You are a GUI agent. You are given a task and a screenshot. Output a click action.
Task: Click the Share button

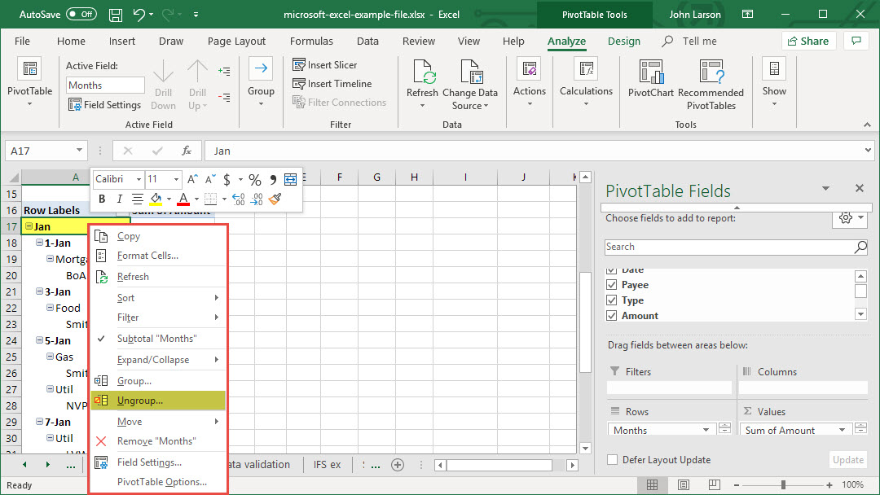[x=808, y=42]
